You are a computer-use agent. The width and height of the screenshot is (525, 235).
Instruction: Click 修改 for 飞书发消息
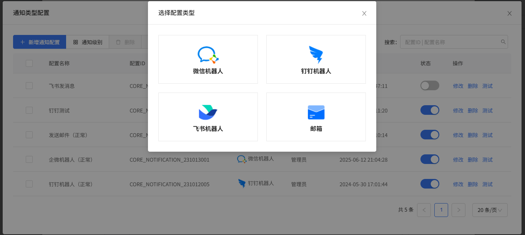pos(458,86)
